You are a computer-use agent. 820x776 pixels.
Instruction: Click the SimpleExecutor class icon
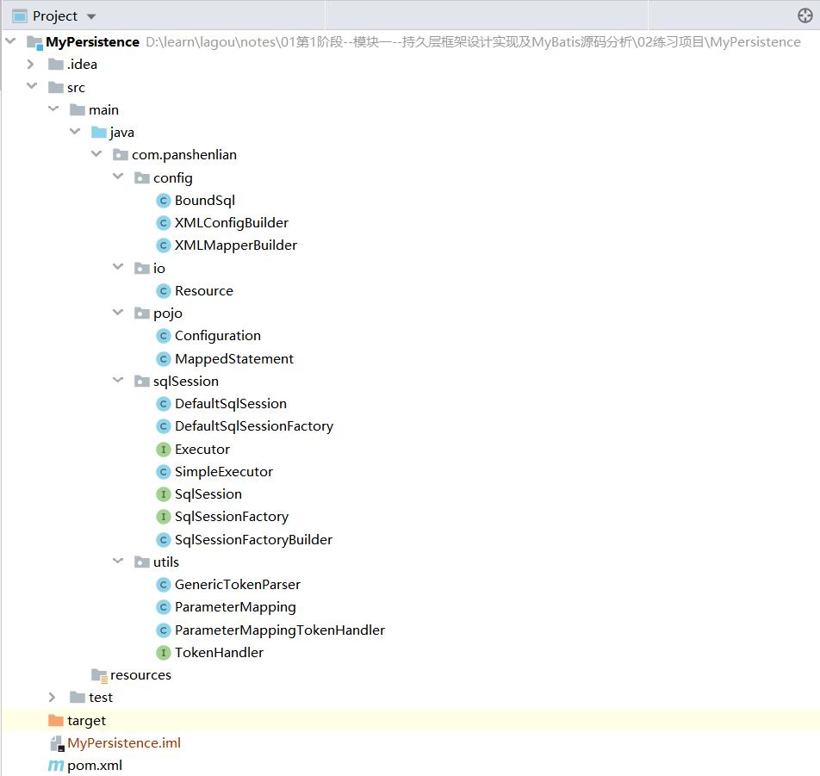pyautogui.click(x=163, y=472)
